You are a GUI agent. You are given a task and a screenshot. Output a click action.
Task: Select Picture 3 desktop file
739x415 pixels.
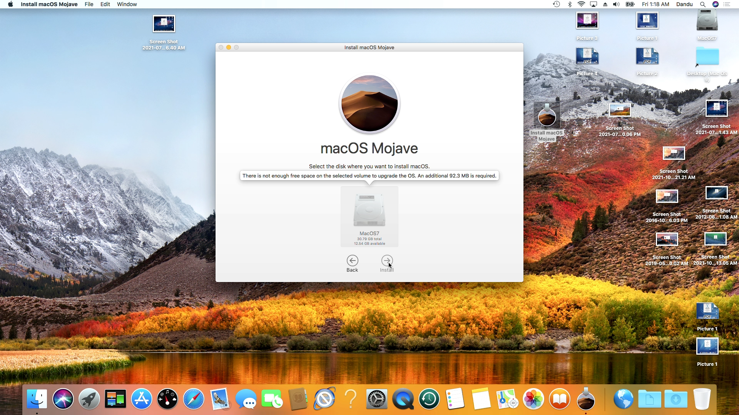587,21
